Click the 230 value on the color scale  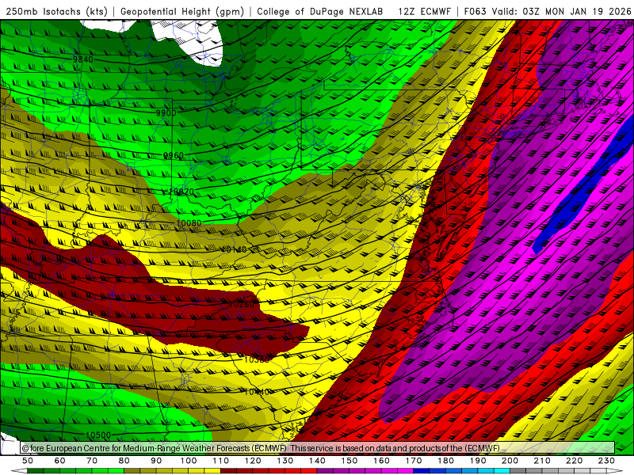607,461
